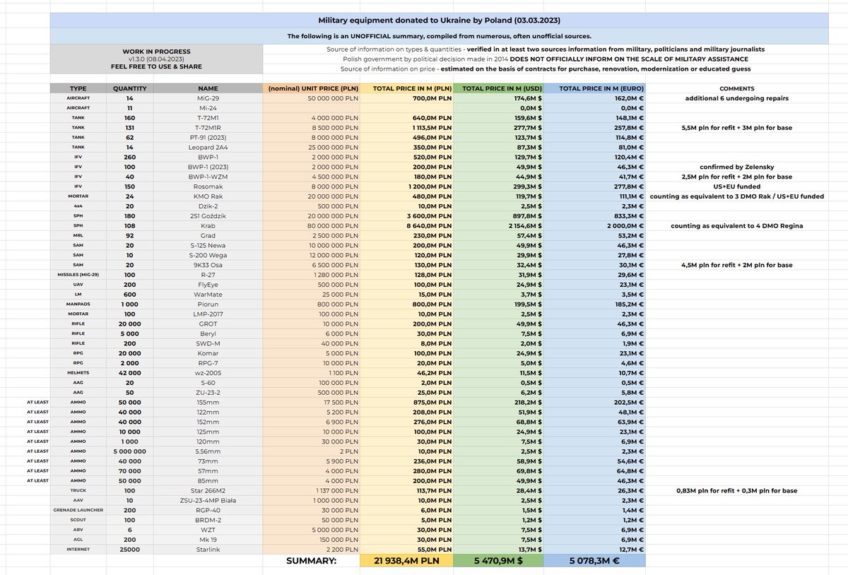848x575 pixels.
Task: Select the RGP-40 name cell
Action: click(208, 509)
